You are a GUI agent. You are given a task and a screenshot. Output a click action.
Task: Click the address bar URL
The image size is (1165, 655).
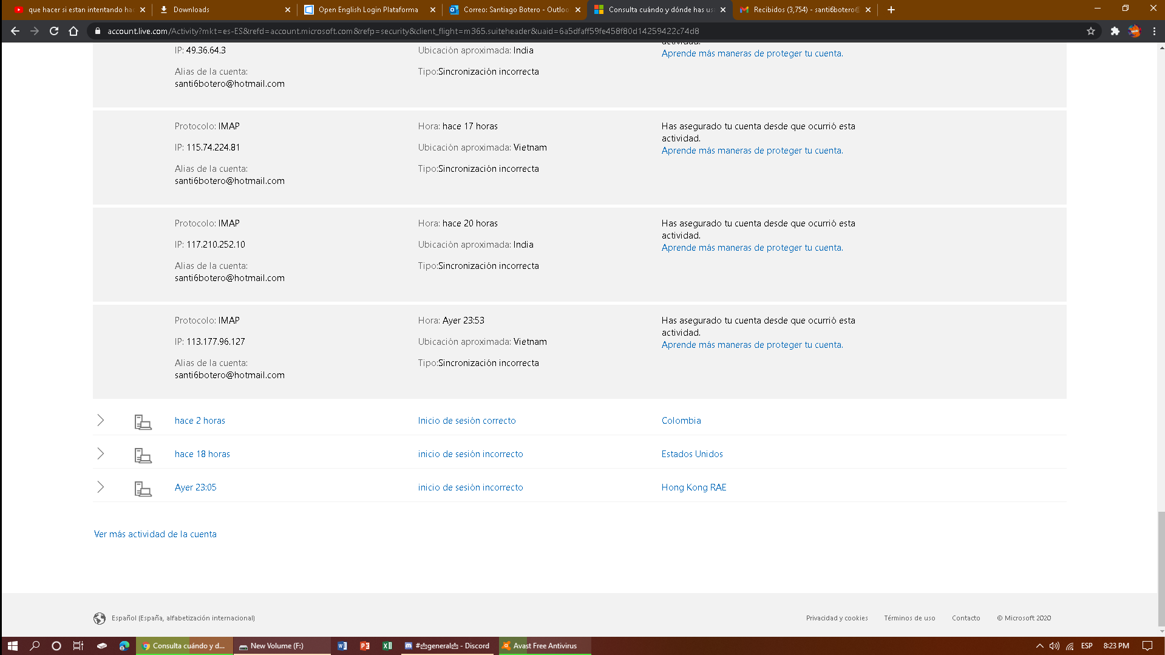point(403,31)
